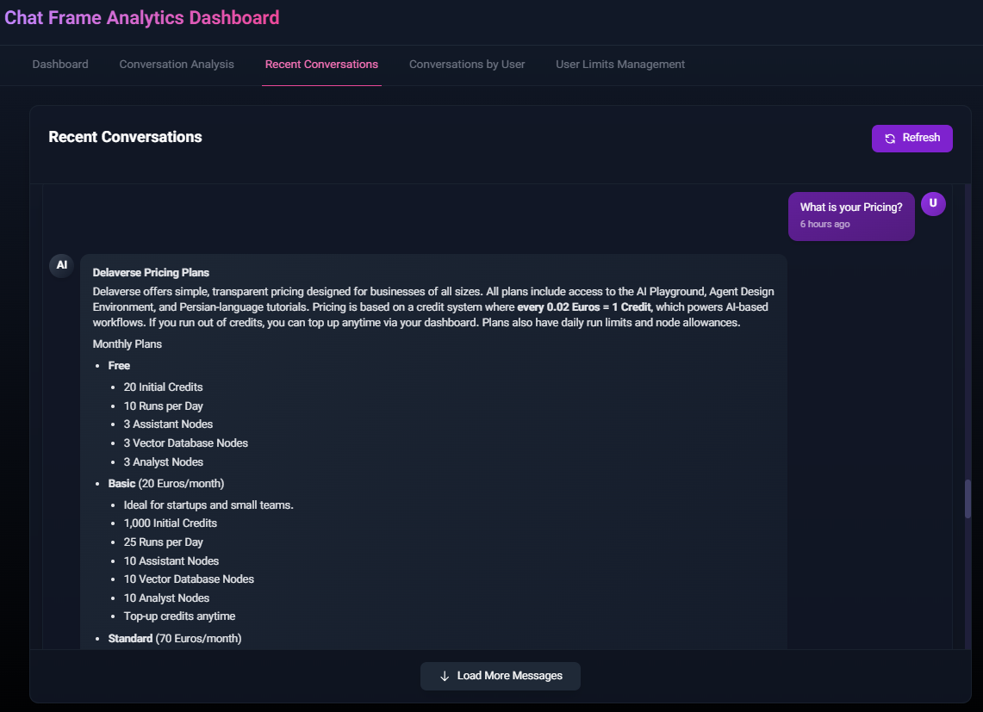Click the "6 hours ago" timestamp

coord(824,225)
